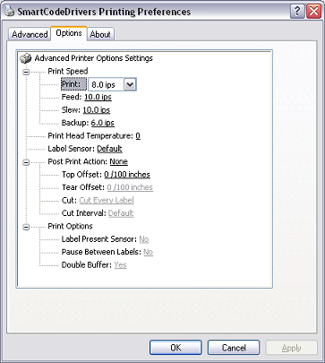Click the Print Head Temperature: label

coord(90,136)
